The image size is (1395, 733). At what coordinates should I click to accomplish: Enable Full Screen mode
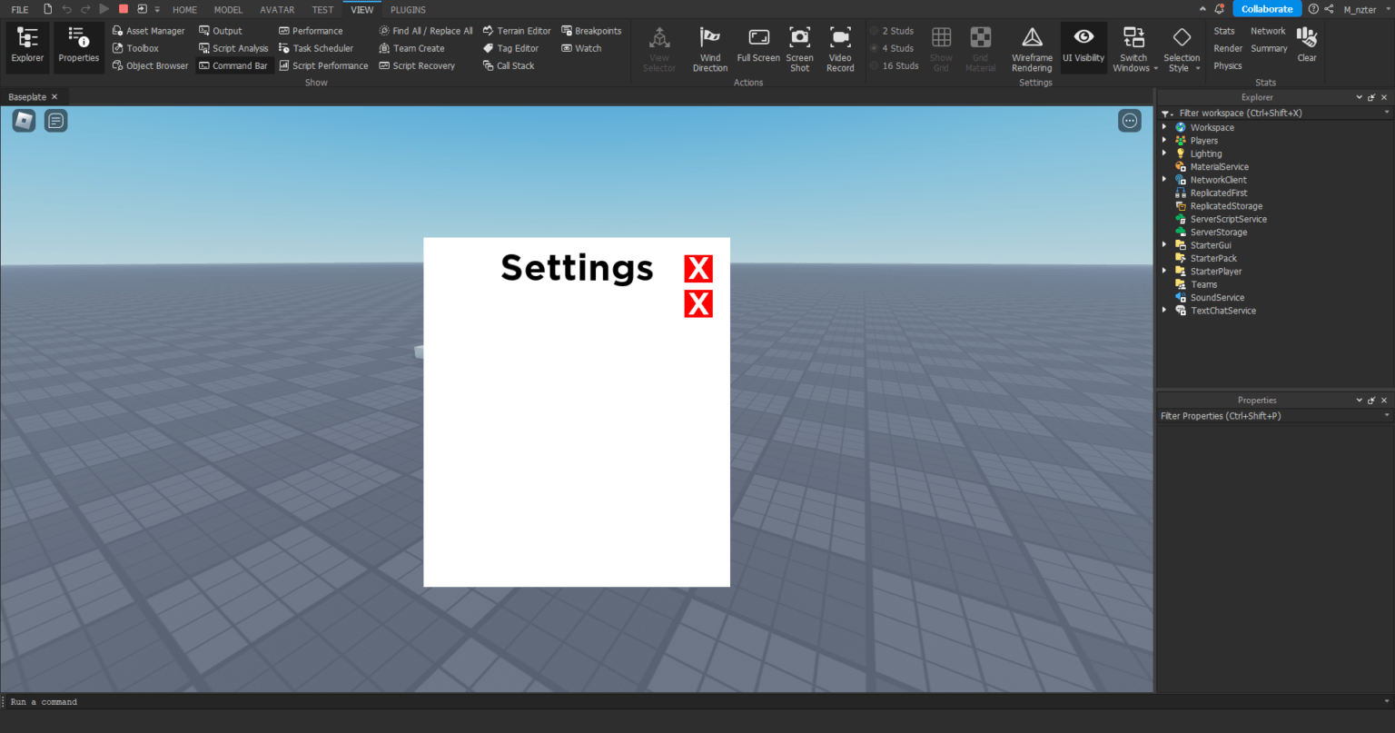coord(758,47)
